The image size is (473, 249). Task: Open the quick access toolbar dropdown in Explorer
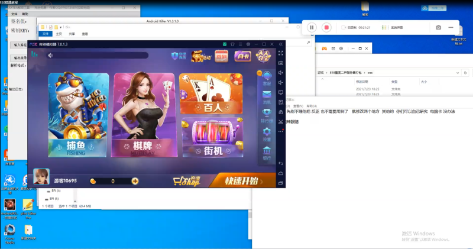pos(61,27)
